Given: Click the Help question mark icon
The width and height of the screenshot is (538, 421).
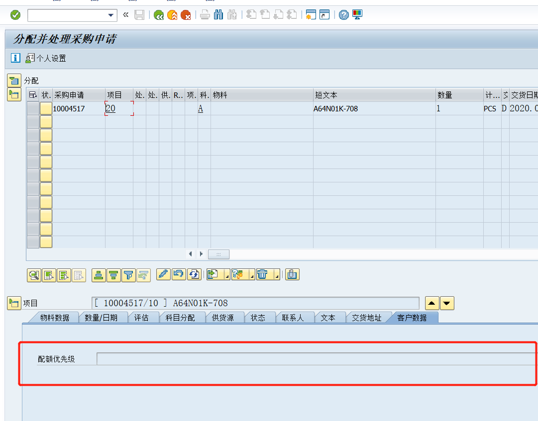Looking at the screenshot, I should click(x=343, y=14).
